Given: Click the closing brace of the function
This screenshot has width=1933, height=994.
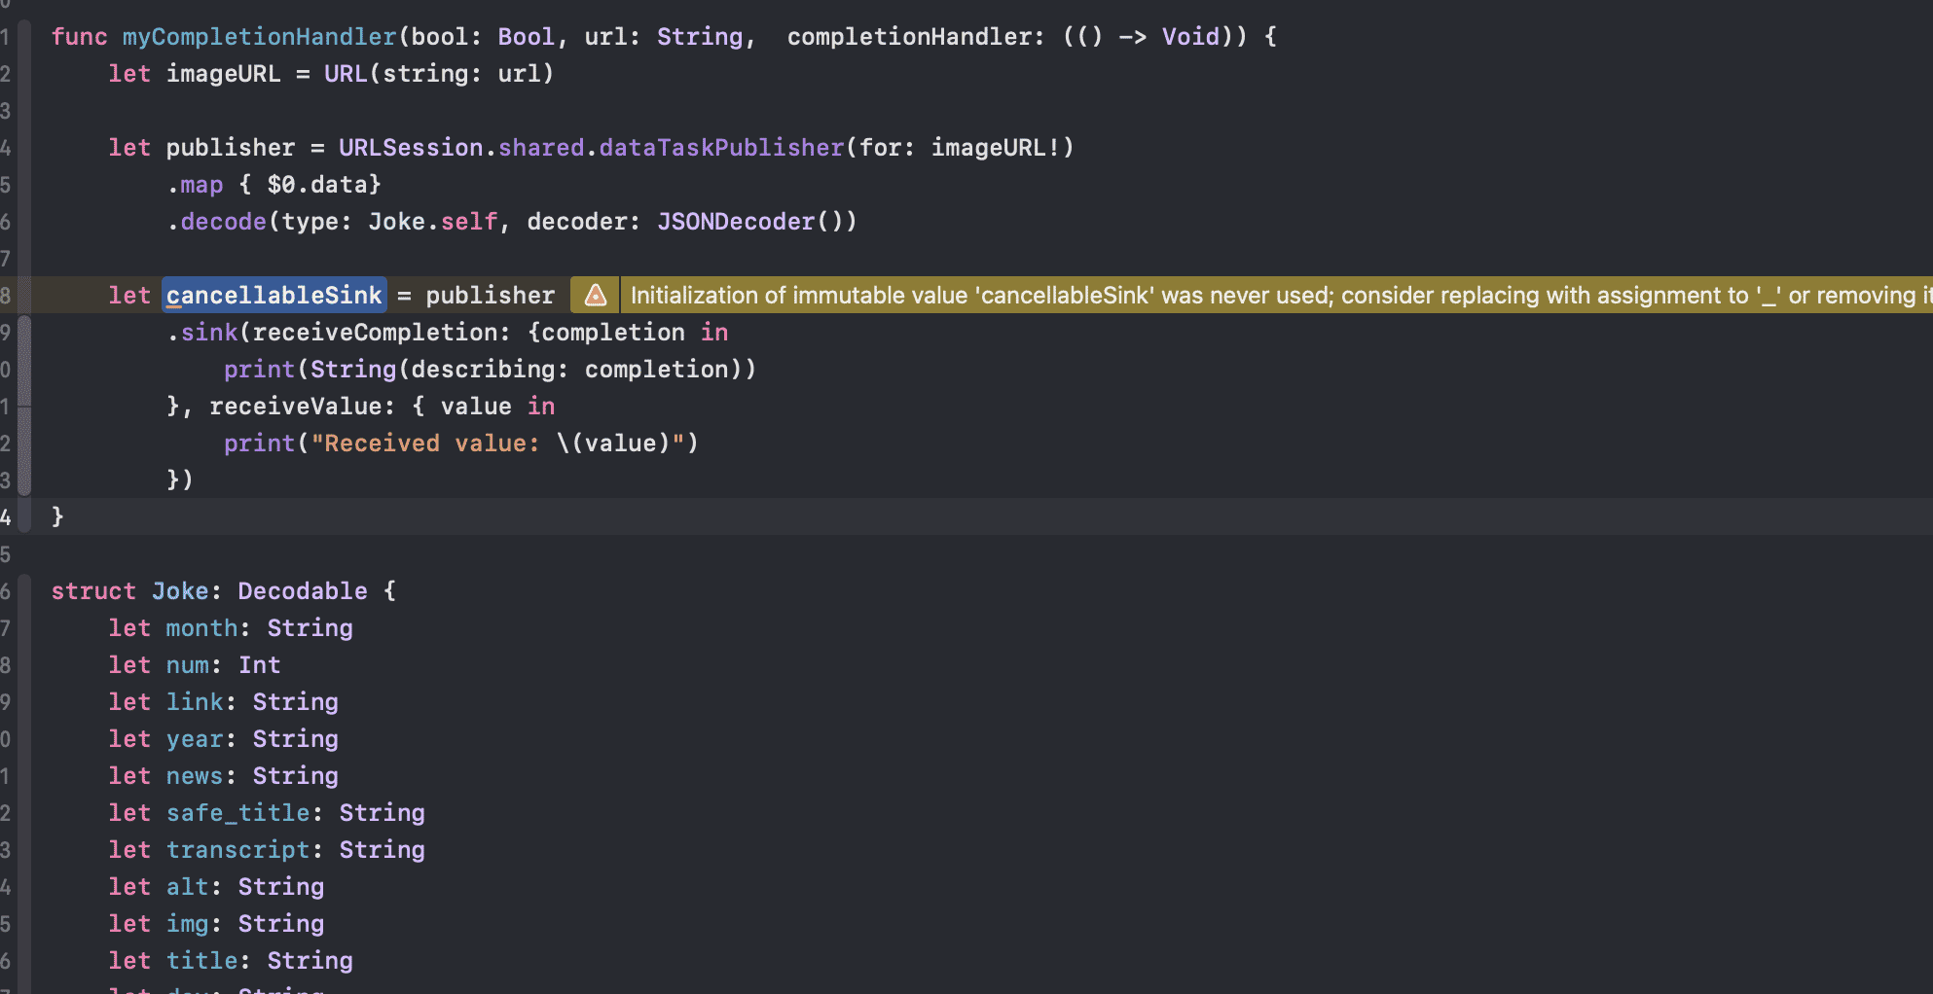Looking at the screenshot, I should pyautogui.click(x=57, y=516).
